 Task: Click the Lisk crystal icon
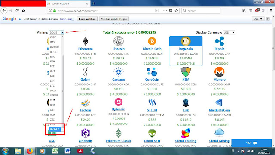coord(186,102)
